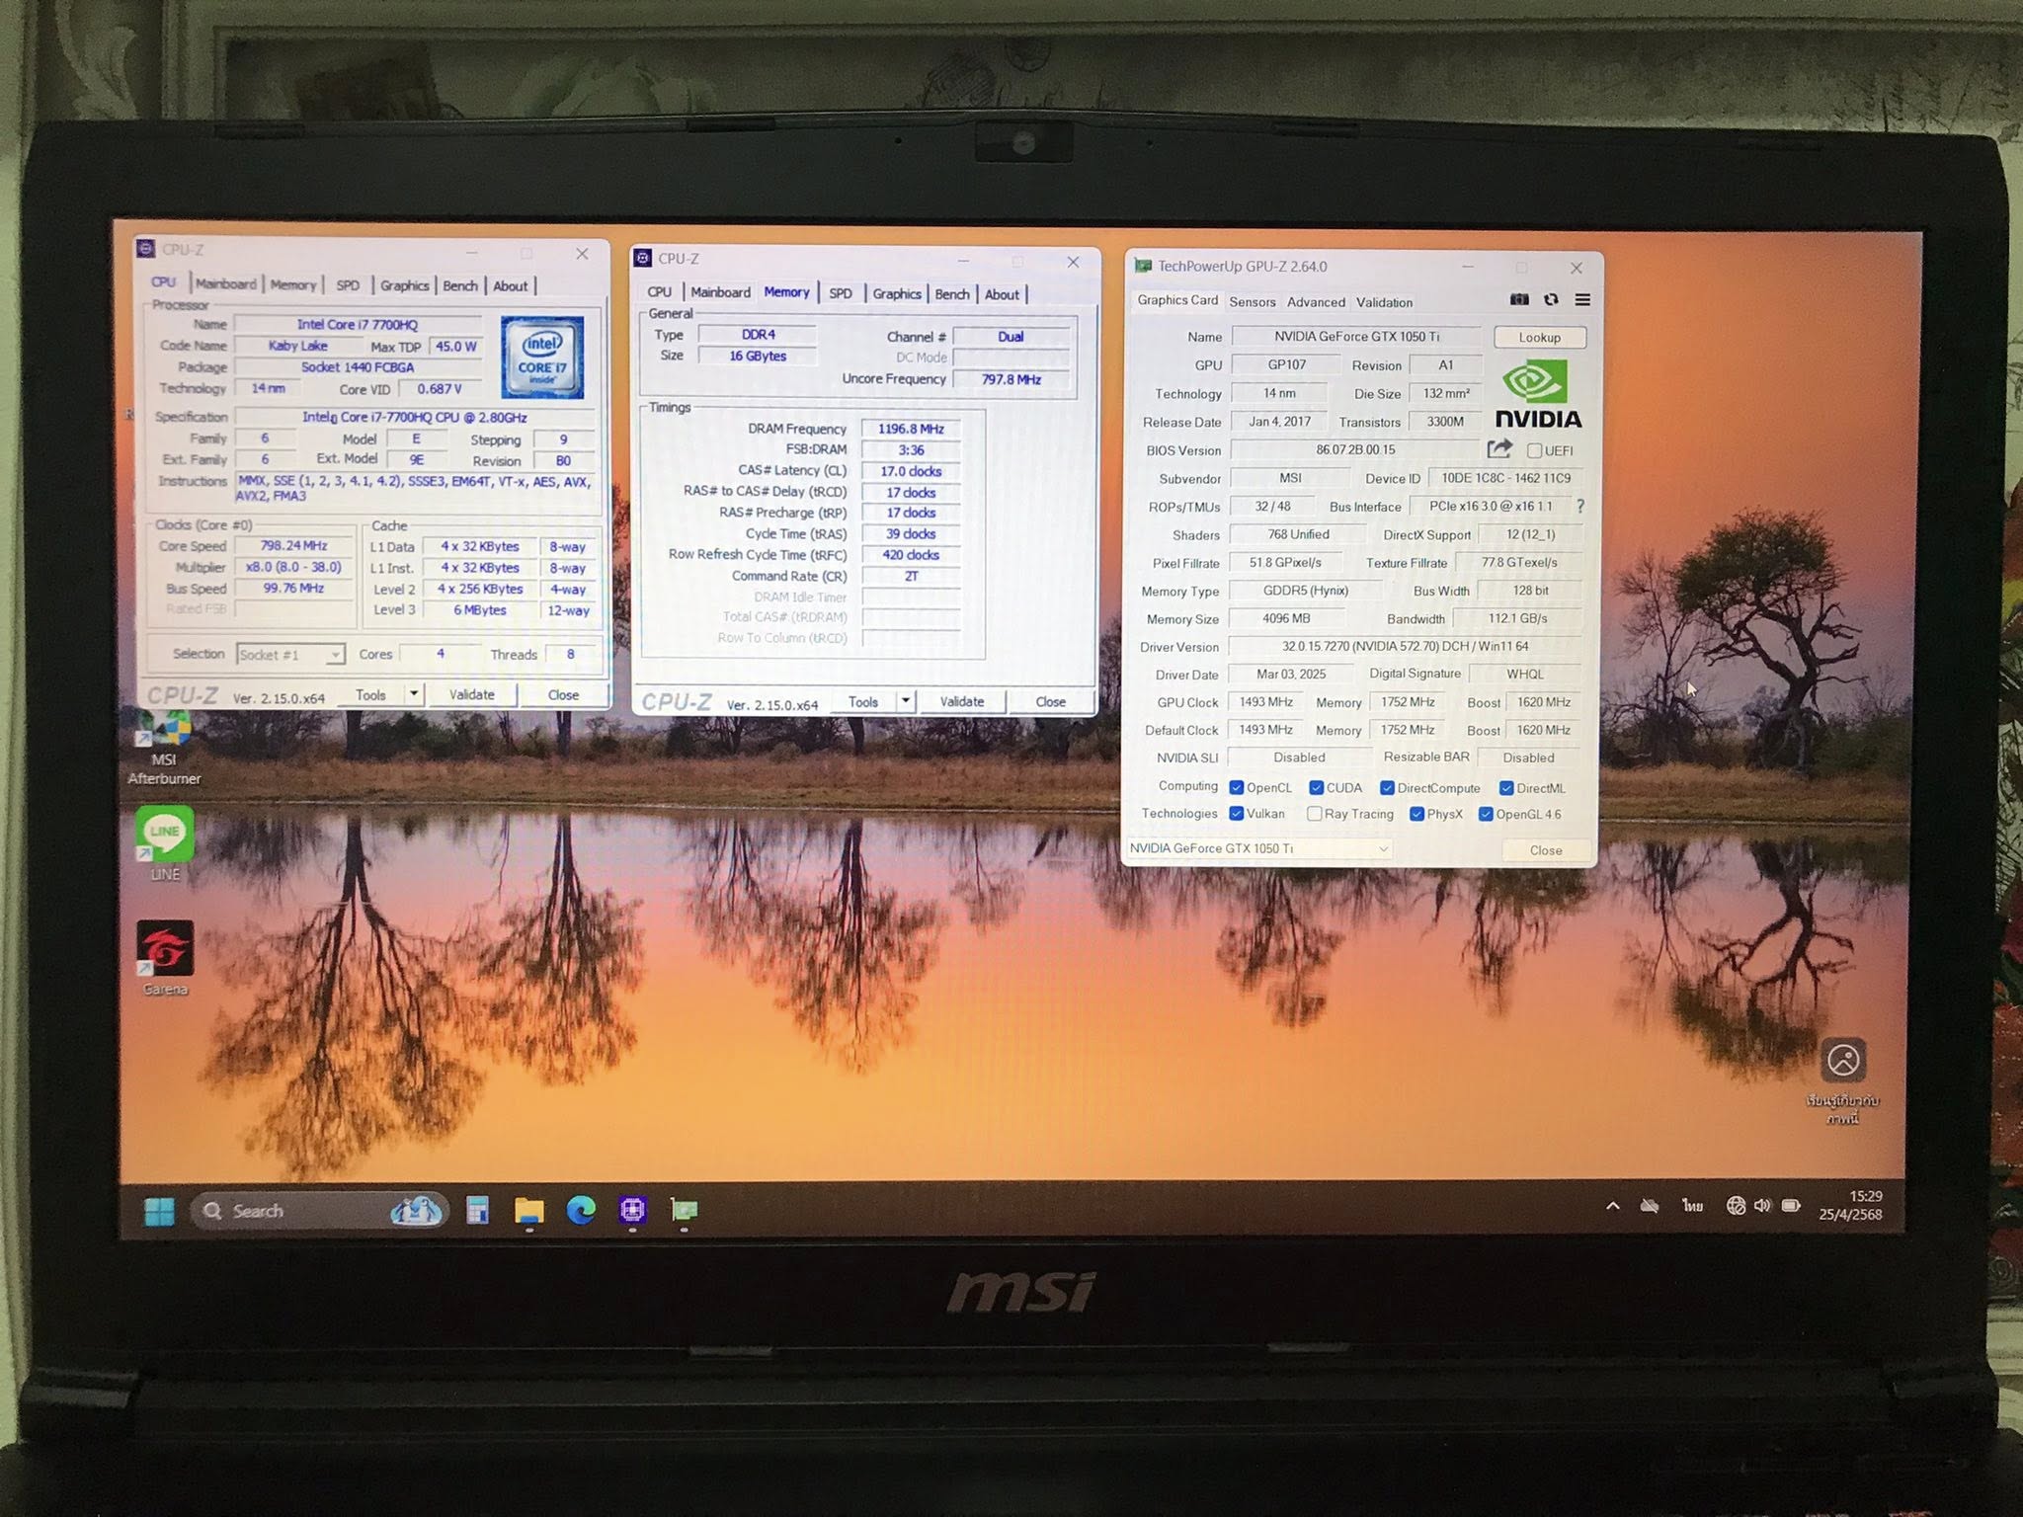The image size is (2023, 1517).
Task: Switch to the GPU-Z Sensors tab
Action: pos(1253,301)
